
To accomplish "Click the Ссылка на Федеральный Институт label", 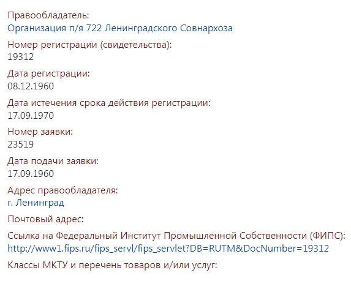I will (176, 236).
